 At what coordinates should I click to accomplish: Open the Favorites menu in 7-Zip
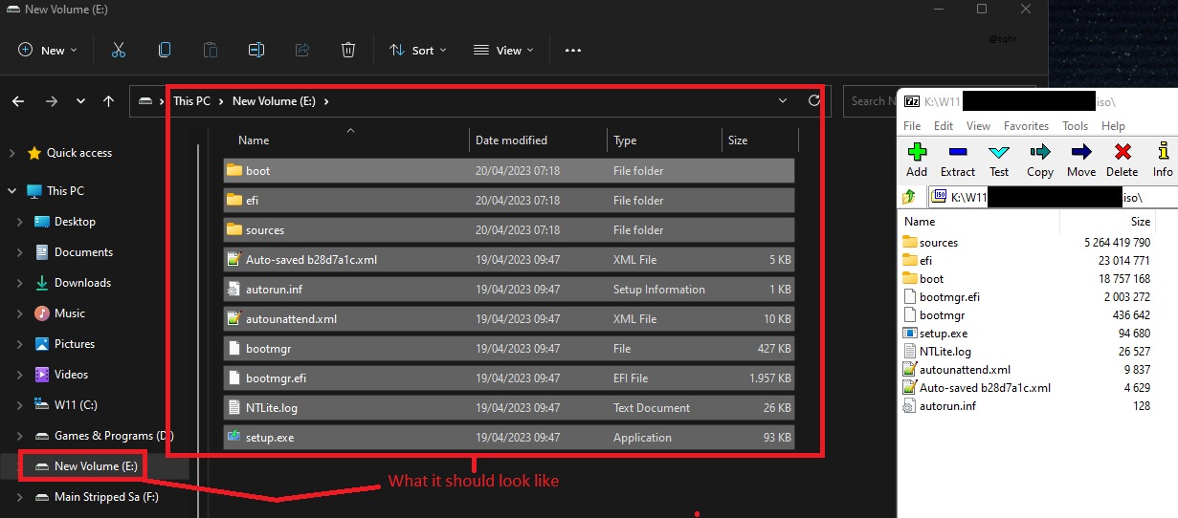[x=1026, y=125]
